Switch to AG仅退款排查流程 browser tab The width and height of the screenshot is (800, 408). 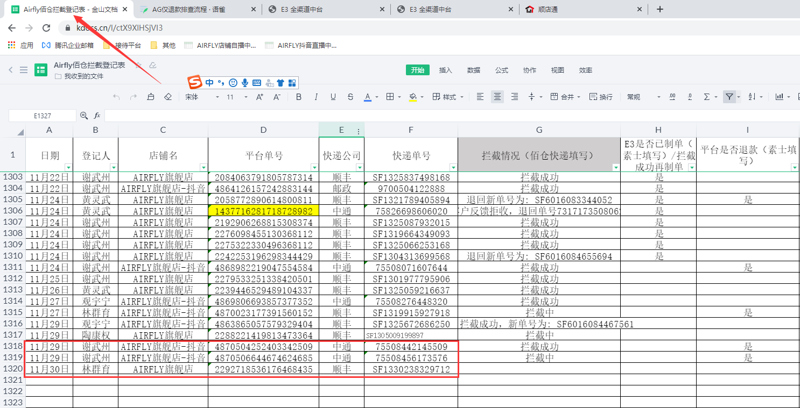198,9
